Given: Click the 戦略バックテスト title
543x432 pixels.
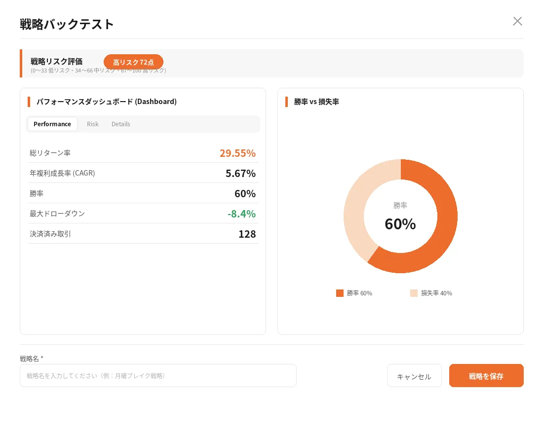Looking at the screenshot, I should (67, 24).
